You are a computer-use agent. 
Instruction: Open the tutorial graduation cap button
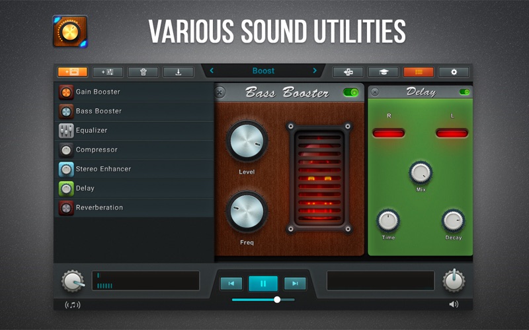click(384, 72)
